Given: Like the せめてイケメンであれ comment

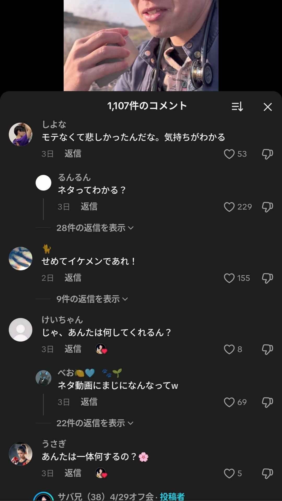Looking at the screenshot, I should [x=229, y=278].
